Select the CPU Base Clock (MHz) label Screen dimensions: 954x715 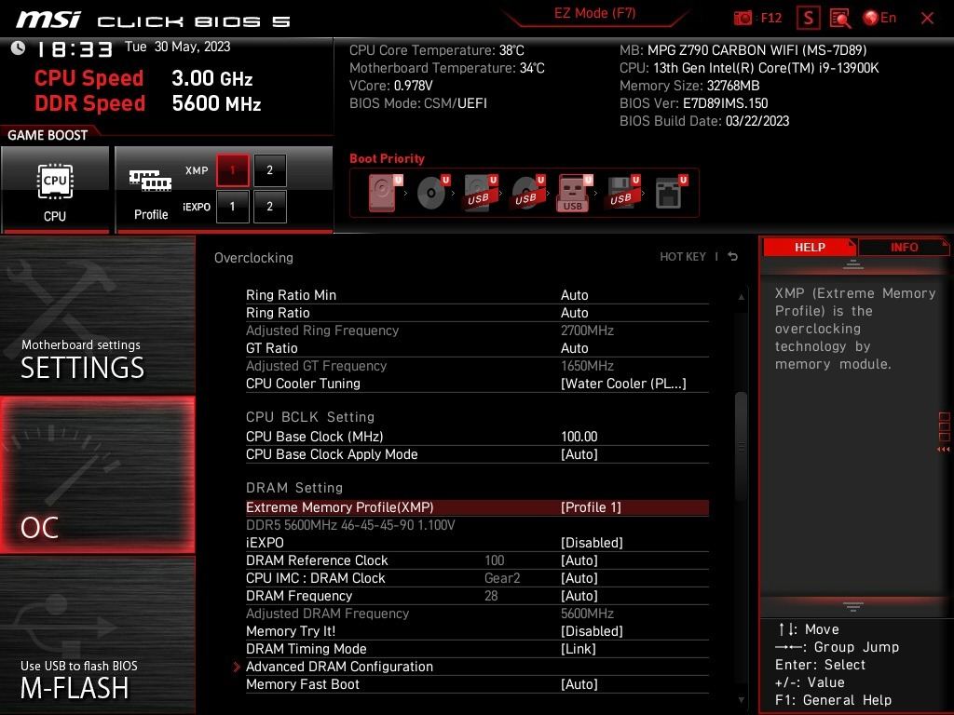(x=315, y=437)
